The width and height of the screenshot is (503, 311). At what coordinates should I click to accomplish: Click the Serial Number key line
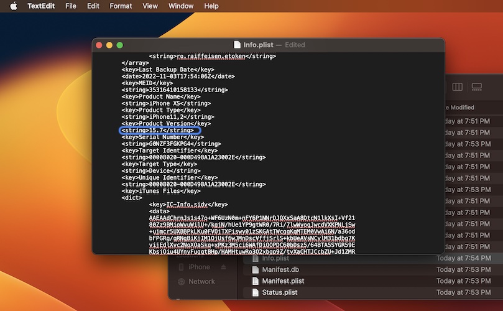tap(163, 137)
